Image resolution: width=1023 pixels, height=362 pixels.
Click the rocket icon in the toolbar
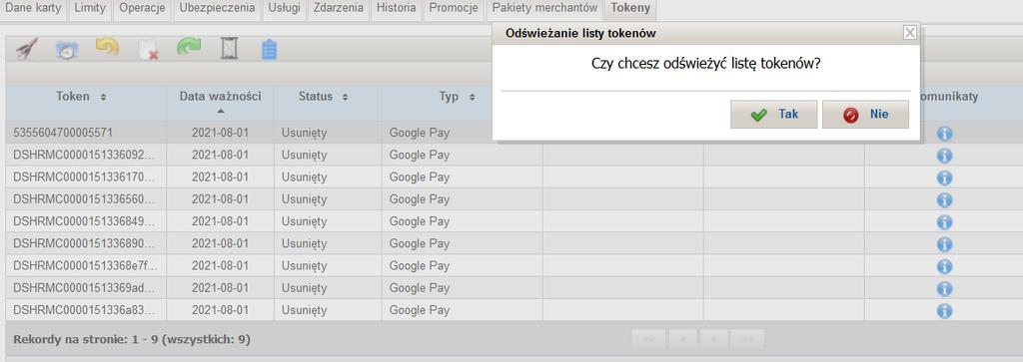coord(27,49)
